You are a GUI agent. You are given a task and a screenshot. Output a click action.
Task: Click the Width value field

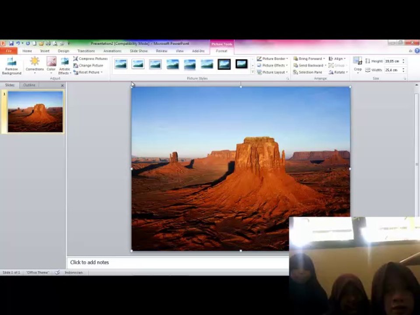click(x=392, y=70)
